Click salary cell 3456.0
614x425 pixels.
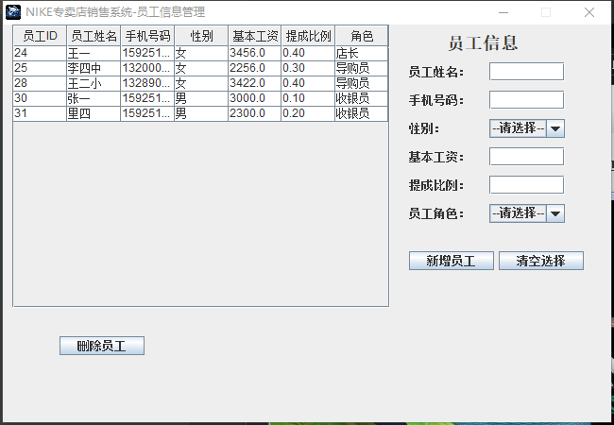tap(255, 53)
